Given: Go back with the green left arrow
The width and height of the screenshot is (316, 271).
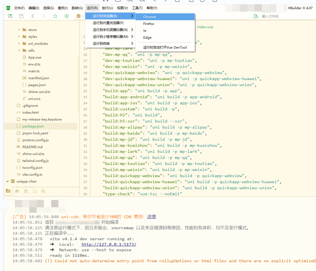Looking at the screenshot, I should (33, 16).
